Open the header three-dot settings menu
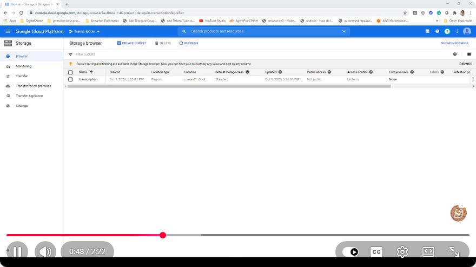 [457, 31]
